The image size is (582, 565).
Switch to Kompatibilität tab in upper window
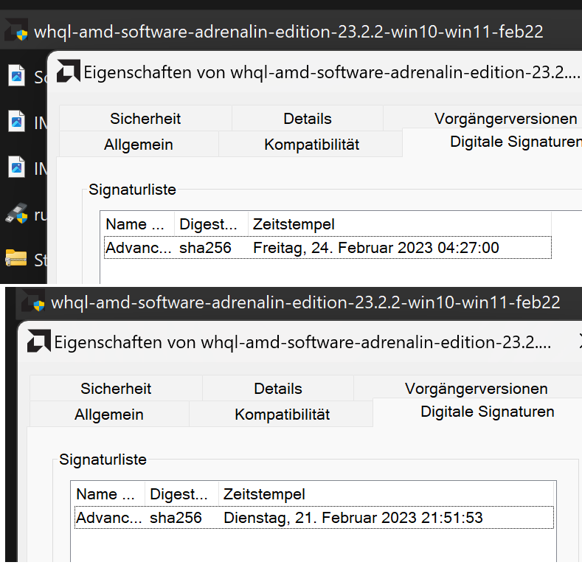pyautogui.click(x=311, y=144)
